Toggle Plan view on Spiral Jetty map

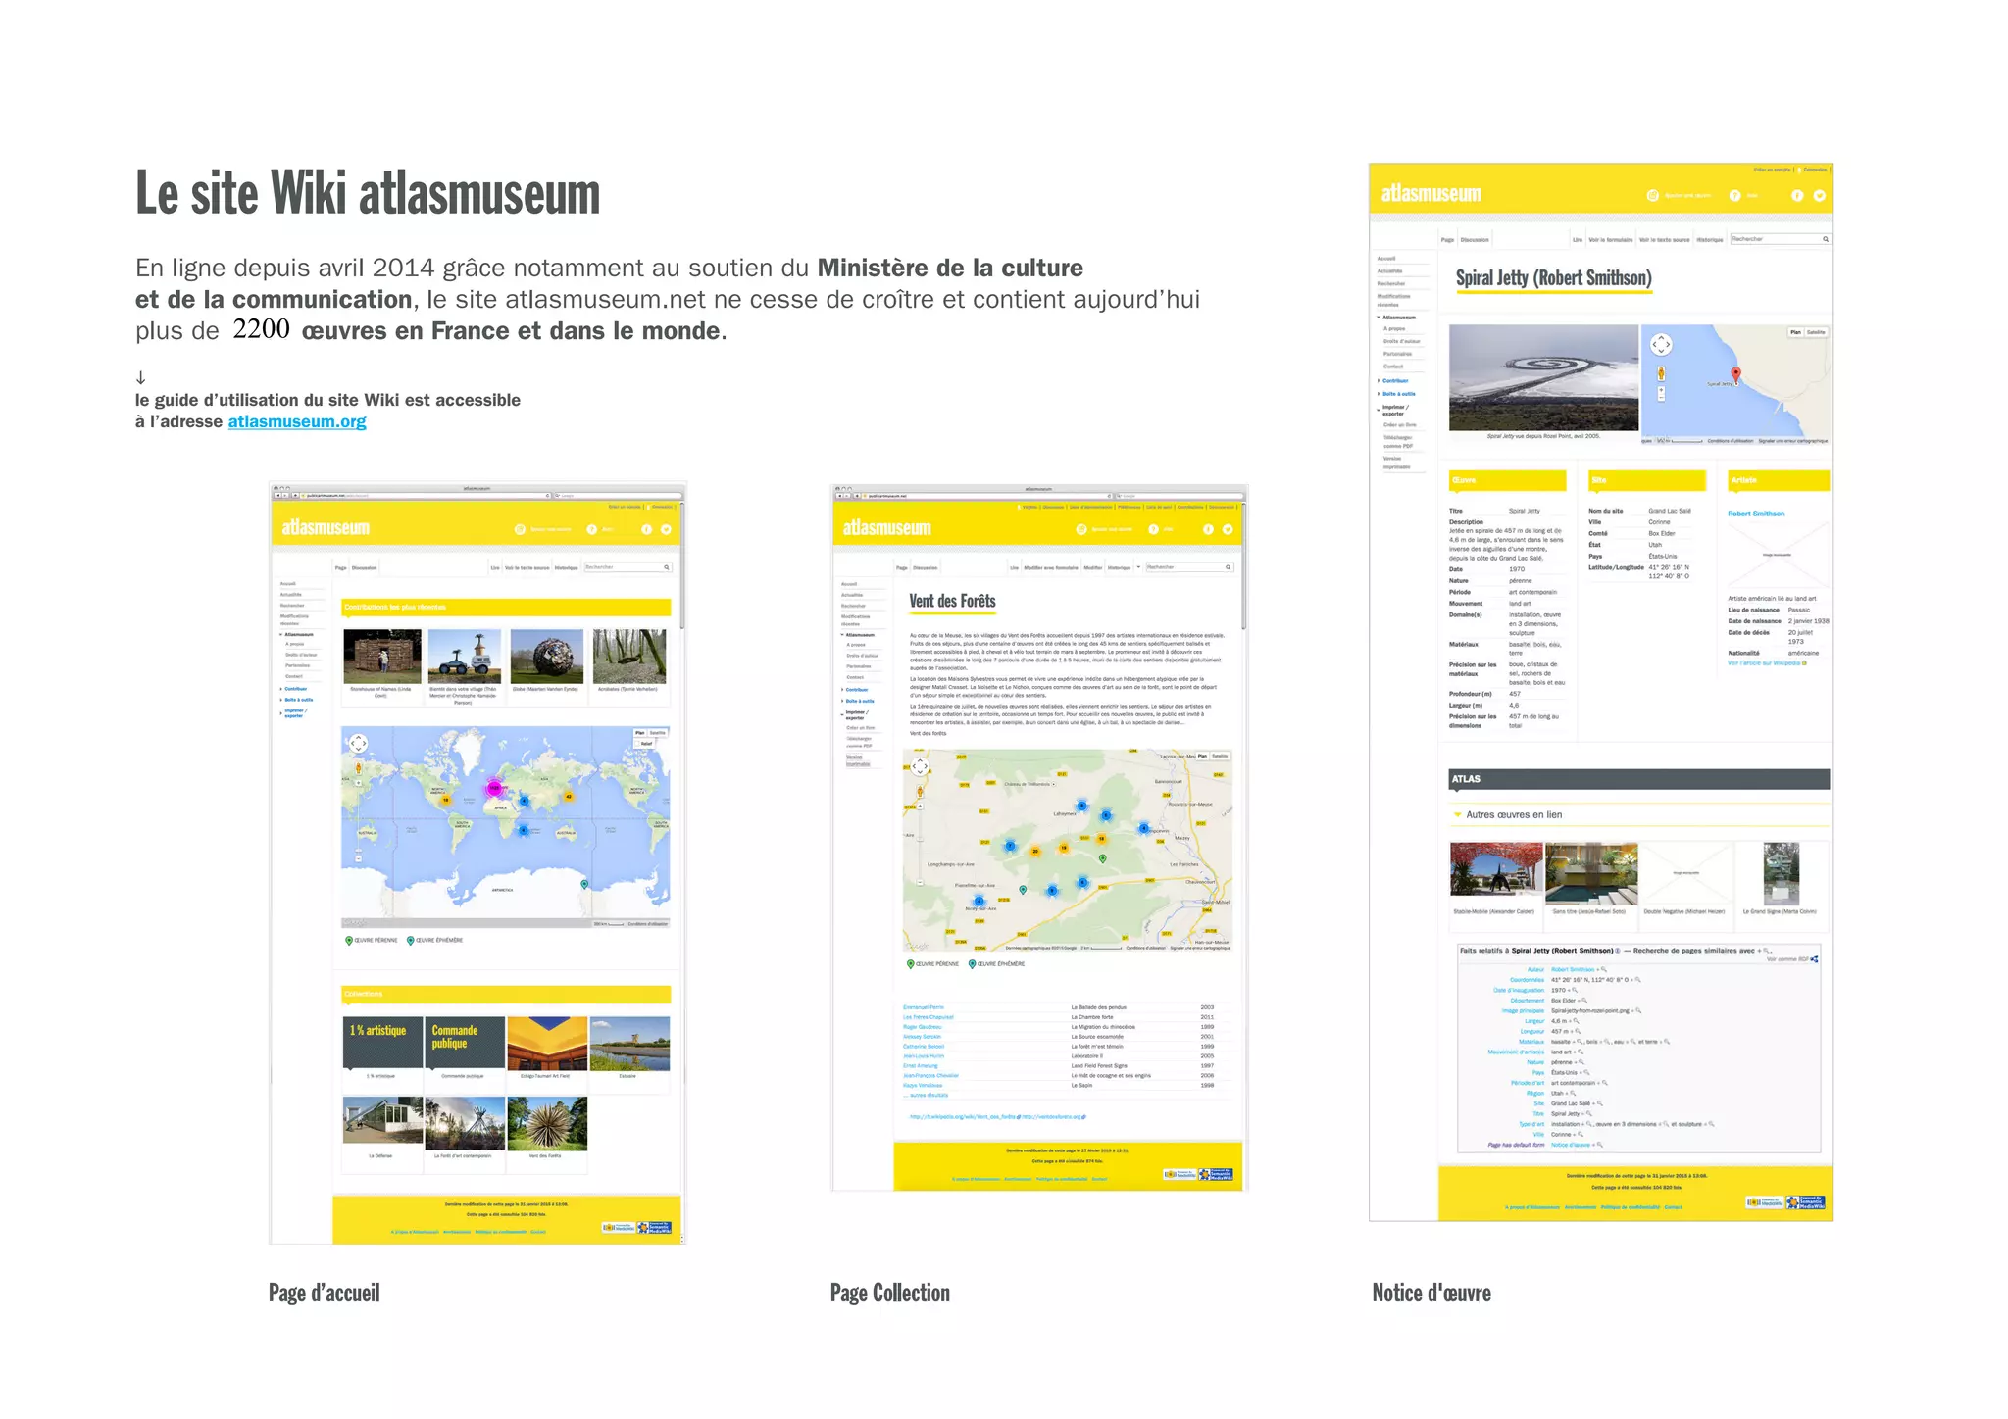[1795, 332]
